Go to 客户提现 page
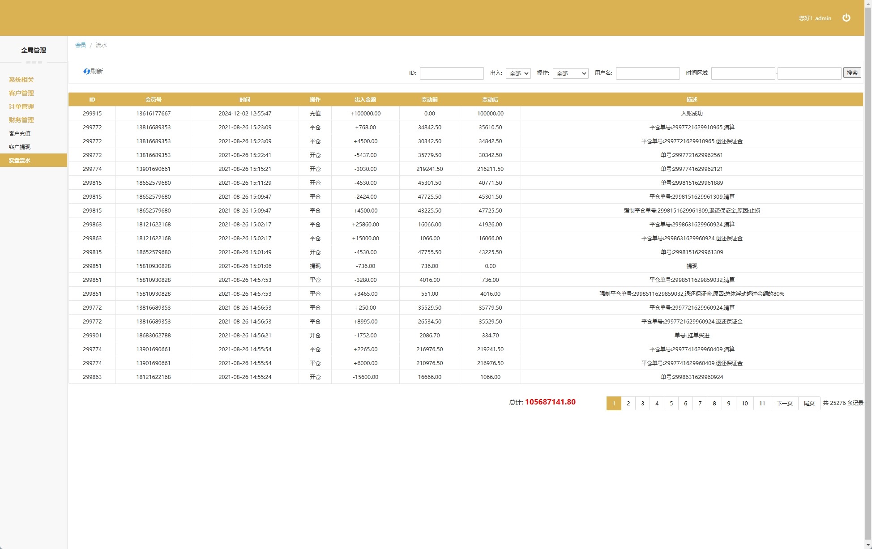Screen dimensions: 872x549 pyautogui.click(x=20, y=147)
